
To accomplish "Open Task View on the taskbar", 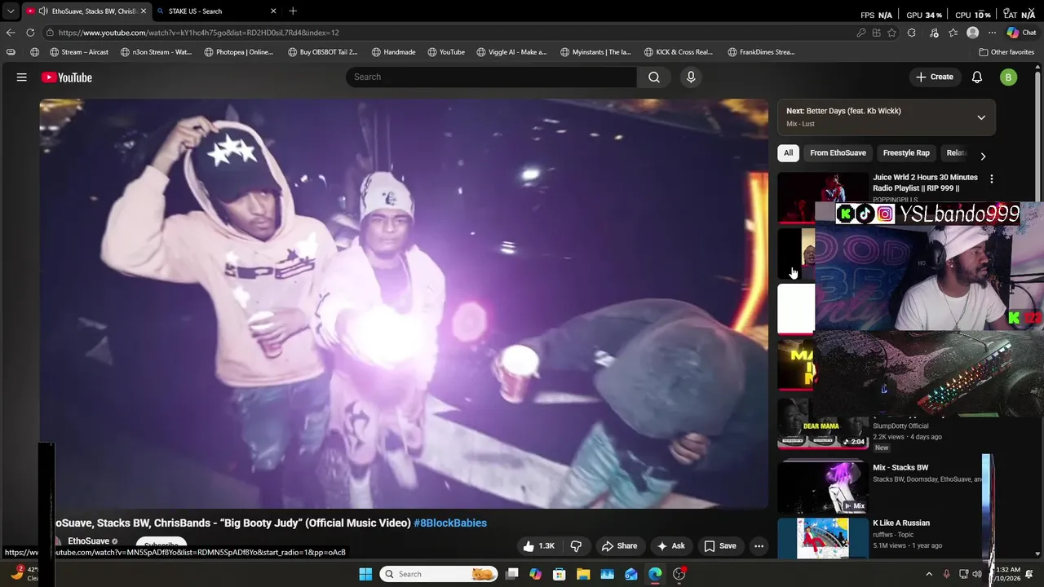I will (512, 574).
